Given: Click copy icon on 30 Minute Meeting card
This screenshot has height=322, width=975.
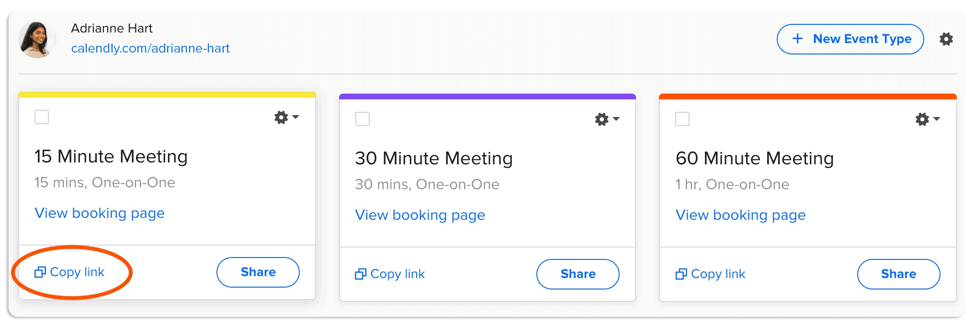Looking at the screenshot, I should pos(361,274).
